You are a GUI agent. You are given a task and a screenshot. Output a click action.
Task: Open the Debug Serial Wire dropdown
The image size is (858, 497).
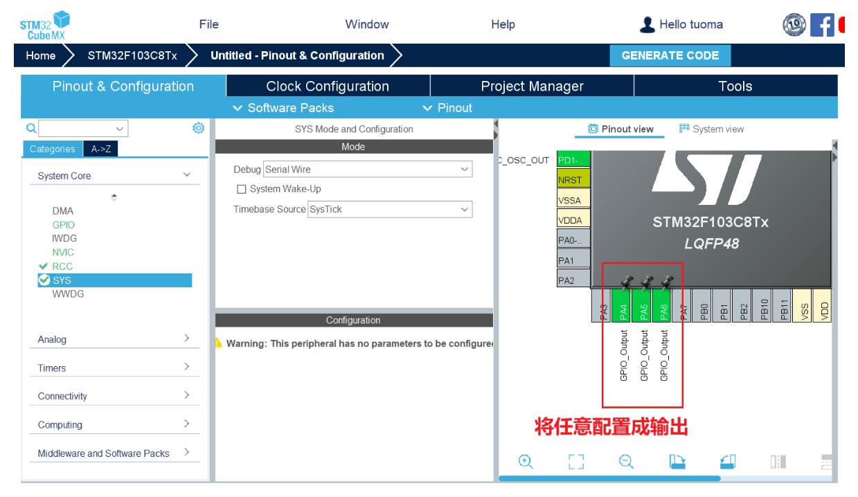(x=368, y=169)
